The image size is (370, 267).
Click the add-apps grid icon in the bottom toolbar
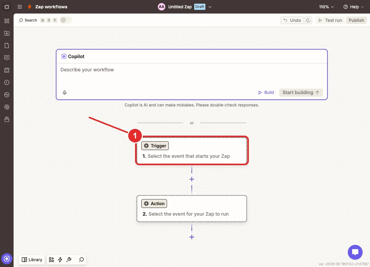point(51,260)
